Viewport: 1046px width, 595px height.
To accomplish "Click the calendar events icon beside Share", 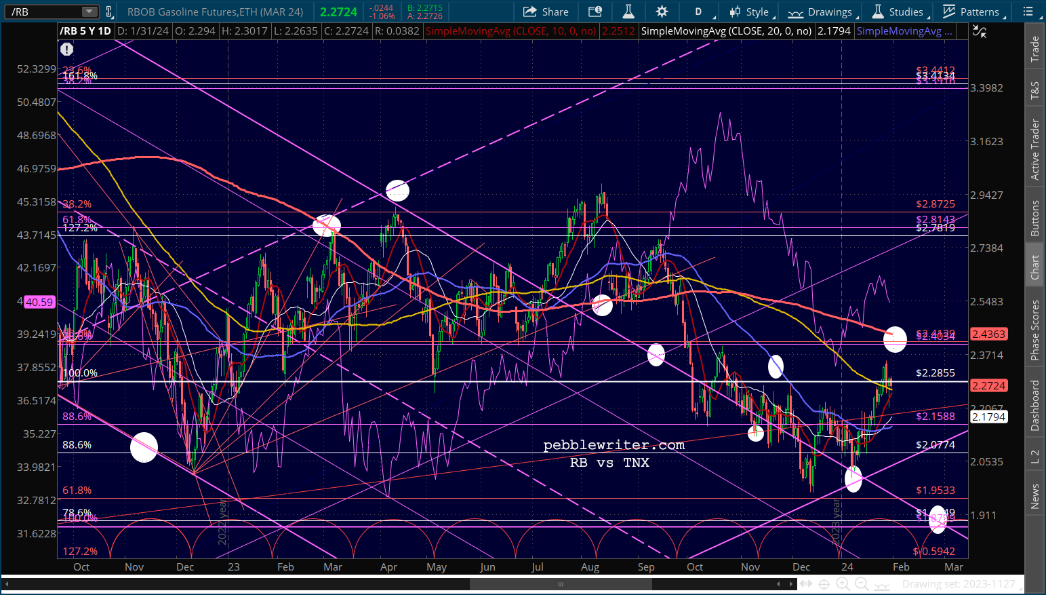I will (595, 12).
